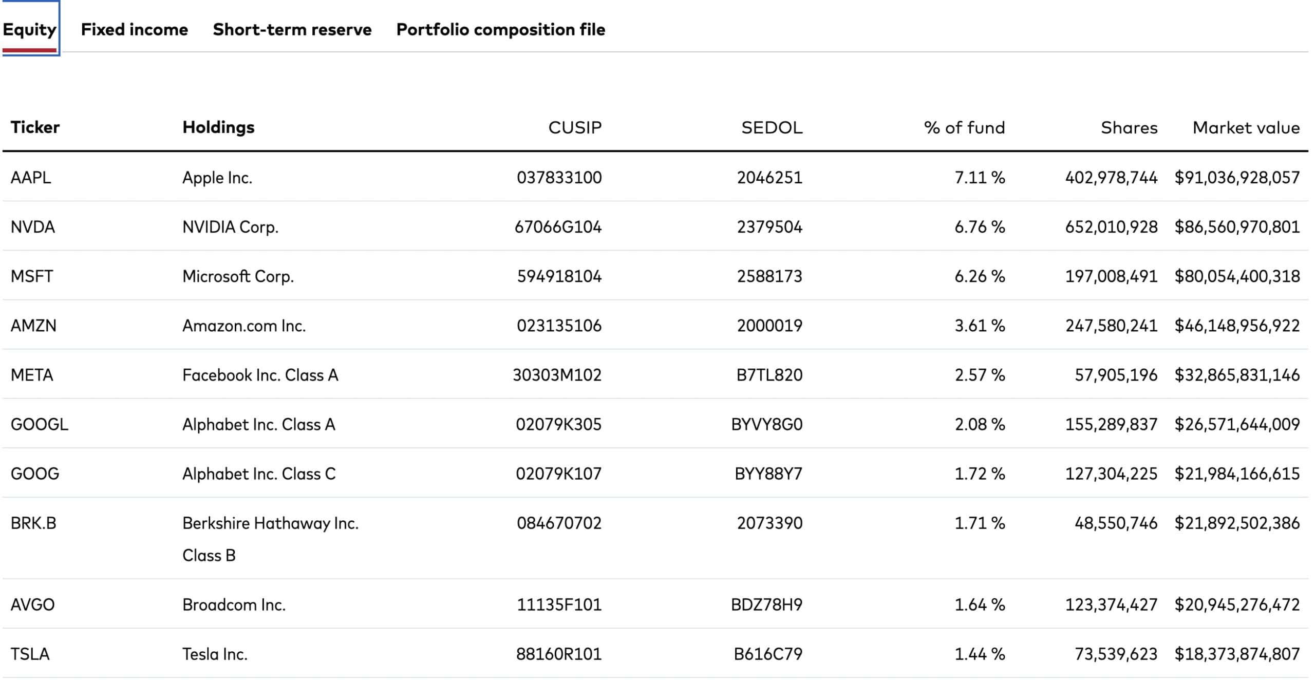The height and width of the screenshot is (680, 1315).
Task: Select the AAPL ticker cell
Action: pos(31,178)
